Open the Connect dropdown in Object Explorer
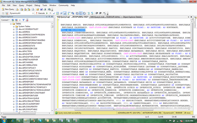 point(5,20)
